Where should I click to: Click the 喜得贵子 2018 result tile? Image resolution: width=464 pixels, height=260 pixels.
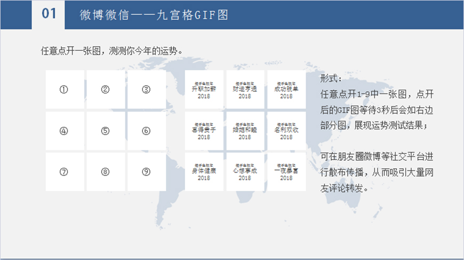[204, 131]
